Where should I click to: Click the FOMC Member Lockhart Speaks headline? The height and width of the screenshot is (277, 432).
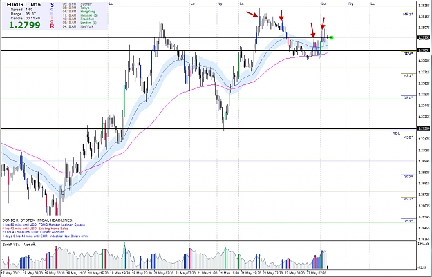[x=44, y=225]
